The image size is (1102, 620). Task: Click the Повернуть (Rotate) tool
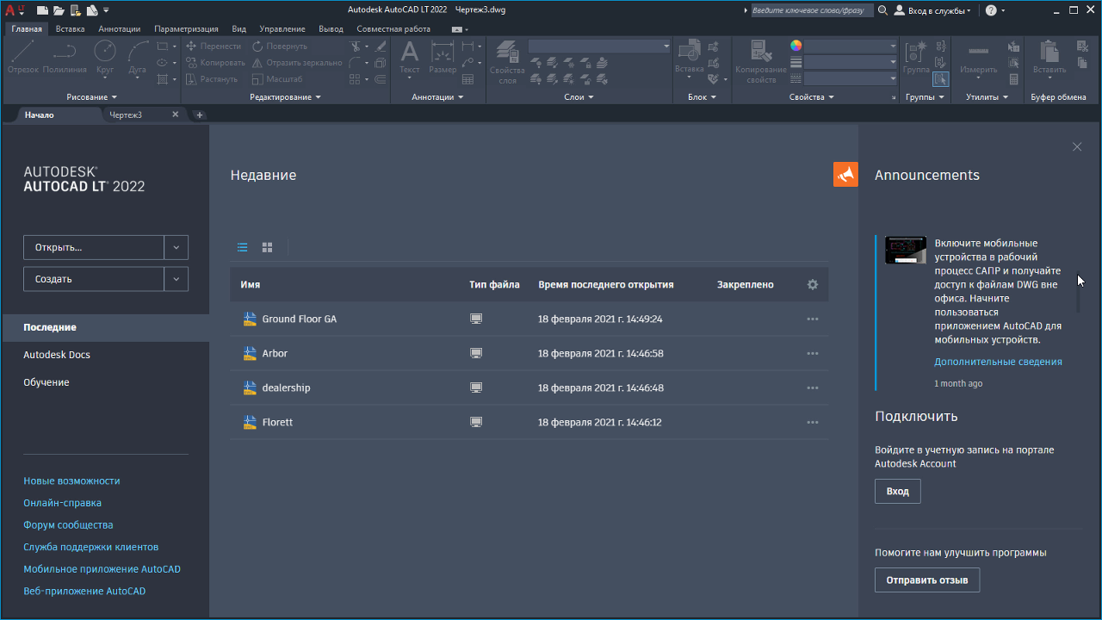pyautogui.click(x=279, y=46)
